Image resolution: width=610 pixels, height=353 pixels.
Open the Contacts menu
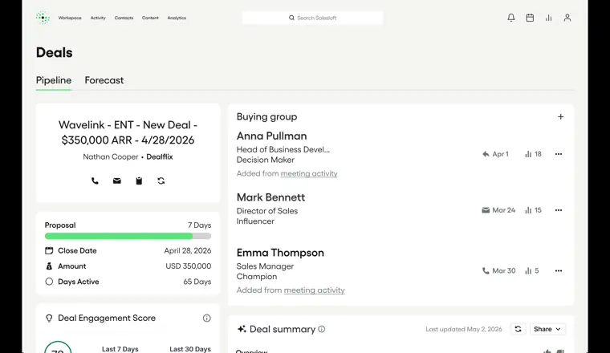point(124,18)
